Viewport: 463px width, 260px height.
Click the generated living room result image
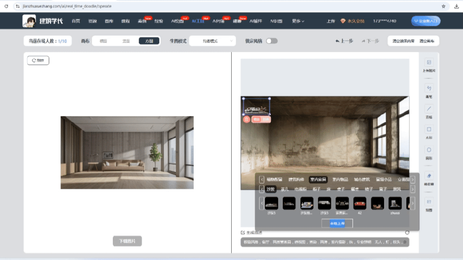pos(127,152)
